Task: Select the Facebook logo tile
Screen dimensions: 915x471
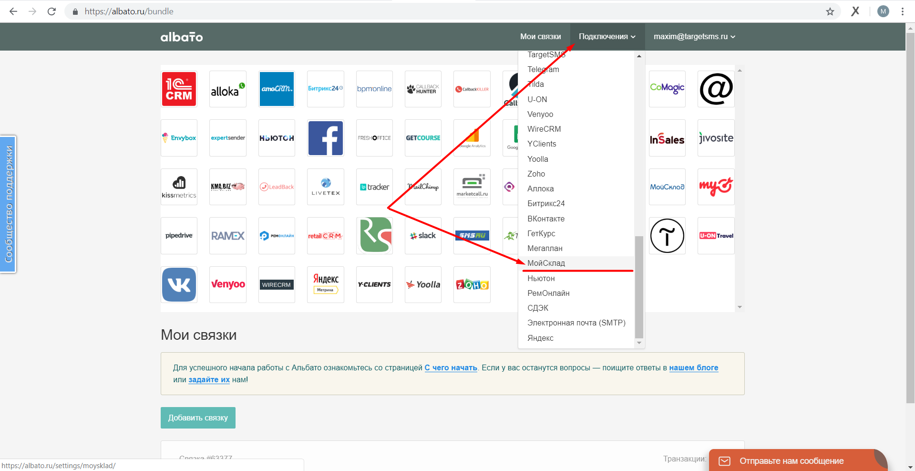Action: (x=326, y=138)
